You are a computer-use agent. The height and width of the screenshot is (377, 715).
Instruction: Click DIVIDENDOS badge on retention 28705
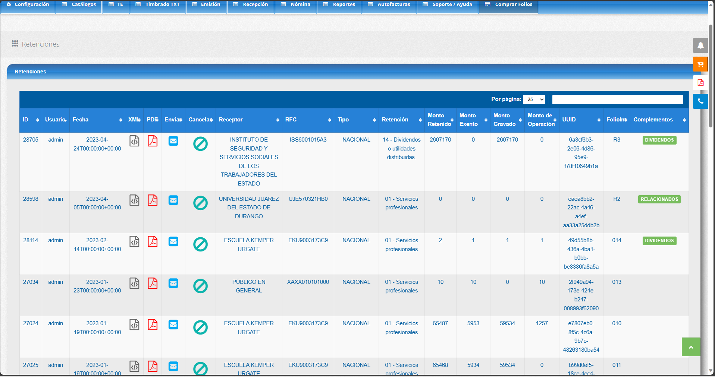659,140
